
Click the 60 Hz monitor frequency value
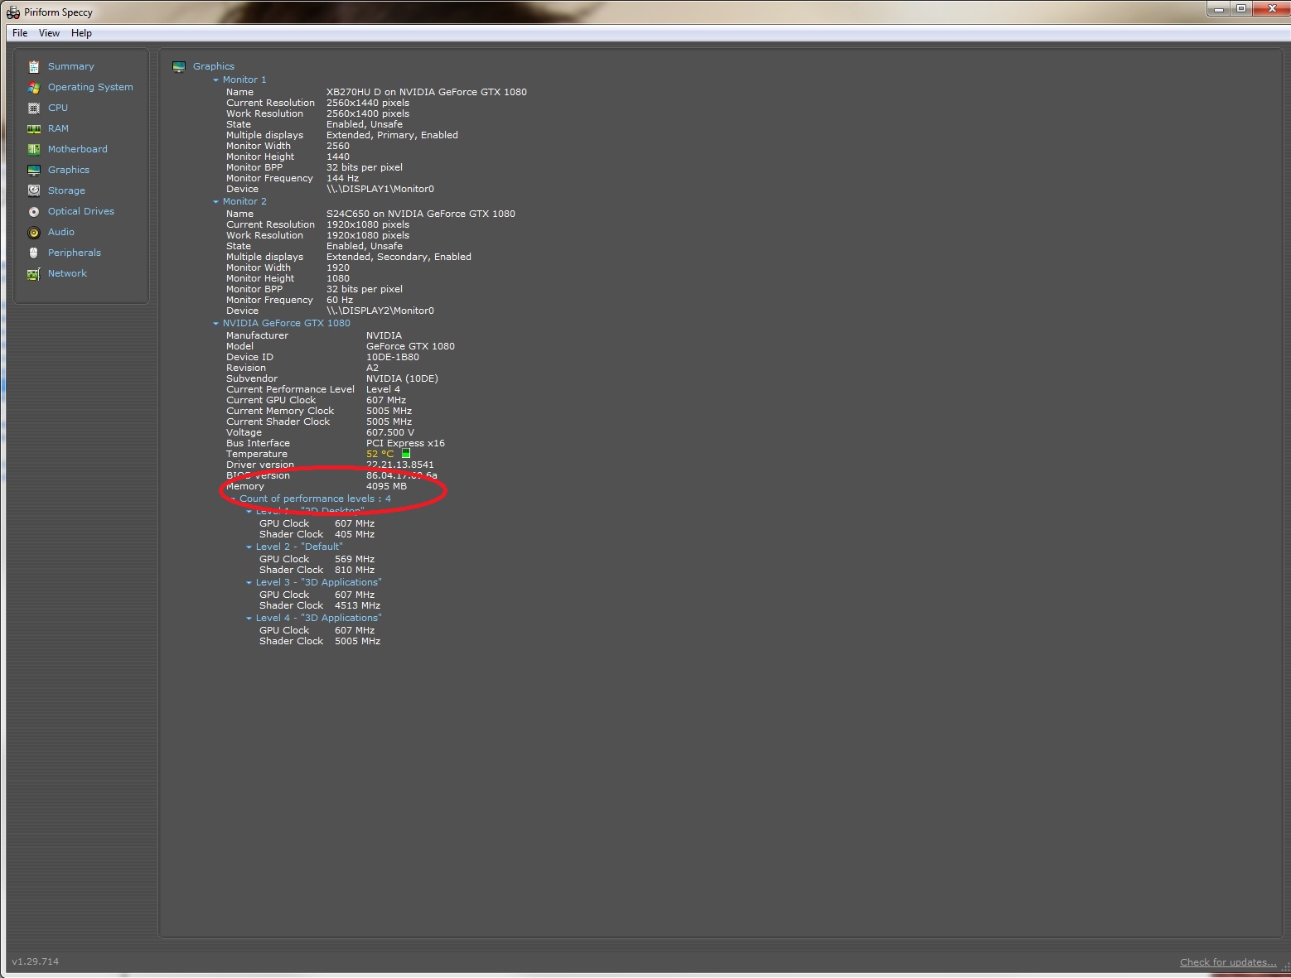340,300
